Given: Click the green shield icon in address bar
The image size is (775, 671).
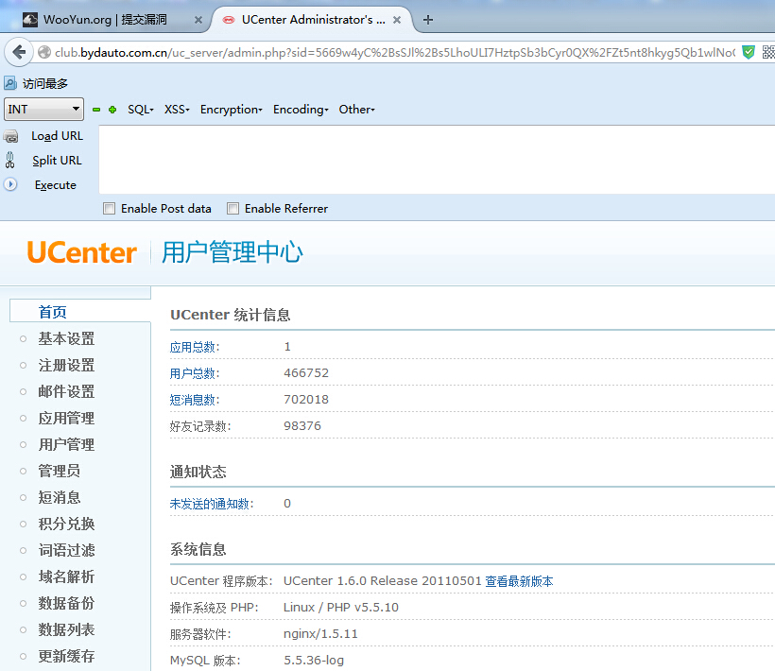Looking at the screenshot, I should 749,52.
